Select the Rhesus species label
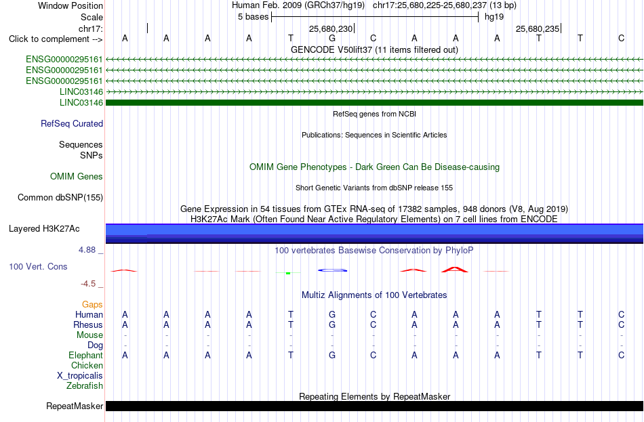This screenshot has height=422, width=644. pos(88,324)
